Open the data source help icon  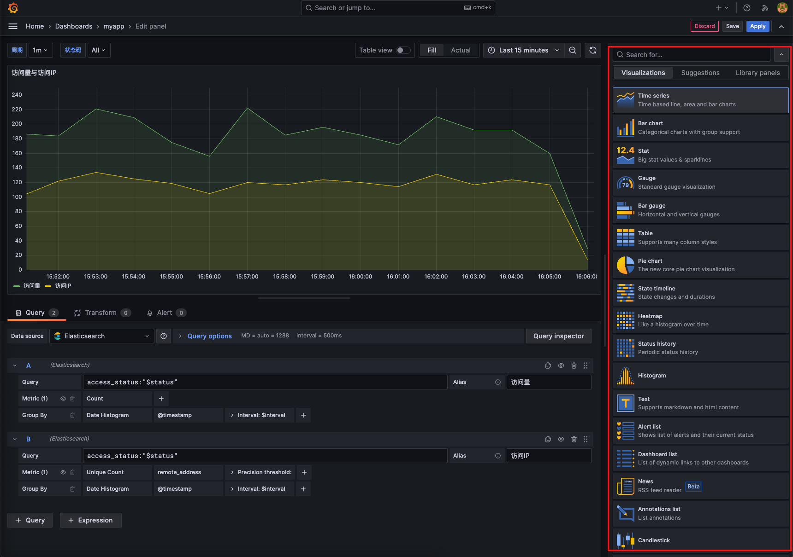click(x=164, y=336)
